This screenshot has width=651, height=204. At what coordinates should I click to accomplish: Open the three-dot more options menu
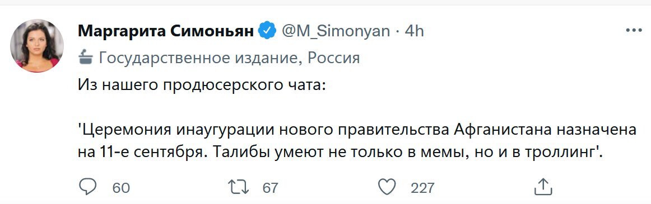click(634, 31)
